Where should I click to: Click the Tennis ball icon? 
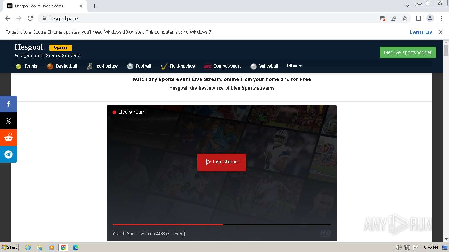click(x=19, y=66)
